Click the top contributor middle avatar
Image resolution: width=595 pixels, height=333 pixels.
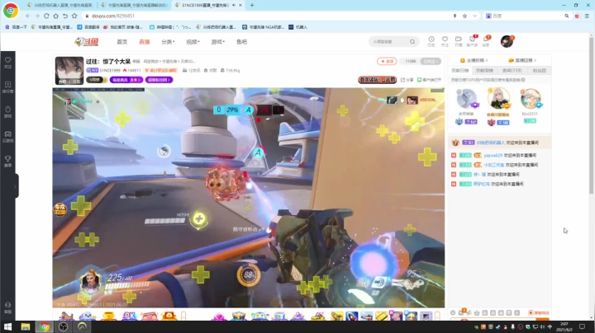tap(498, 98)
